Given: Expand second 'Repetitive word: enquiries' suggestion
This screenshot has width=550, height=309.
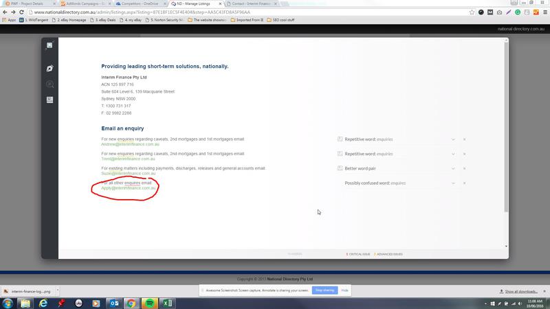Looking at the screenshot, I should 453,154.
